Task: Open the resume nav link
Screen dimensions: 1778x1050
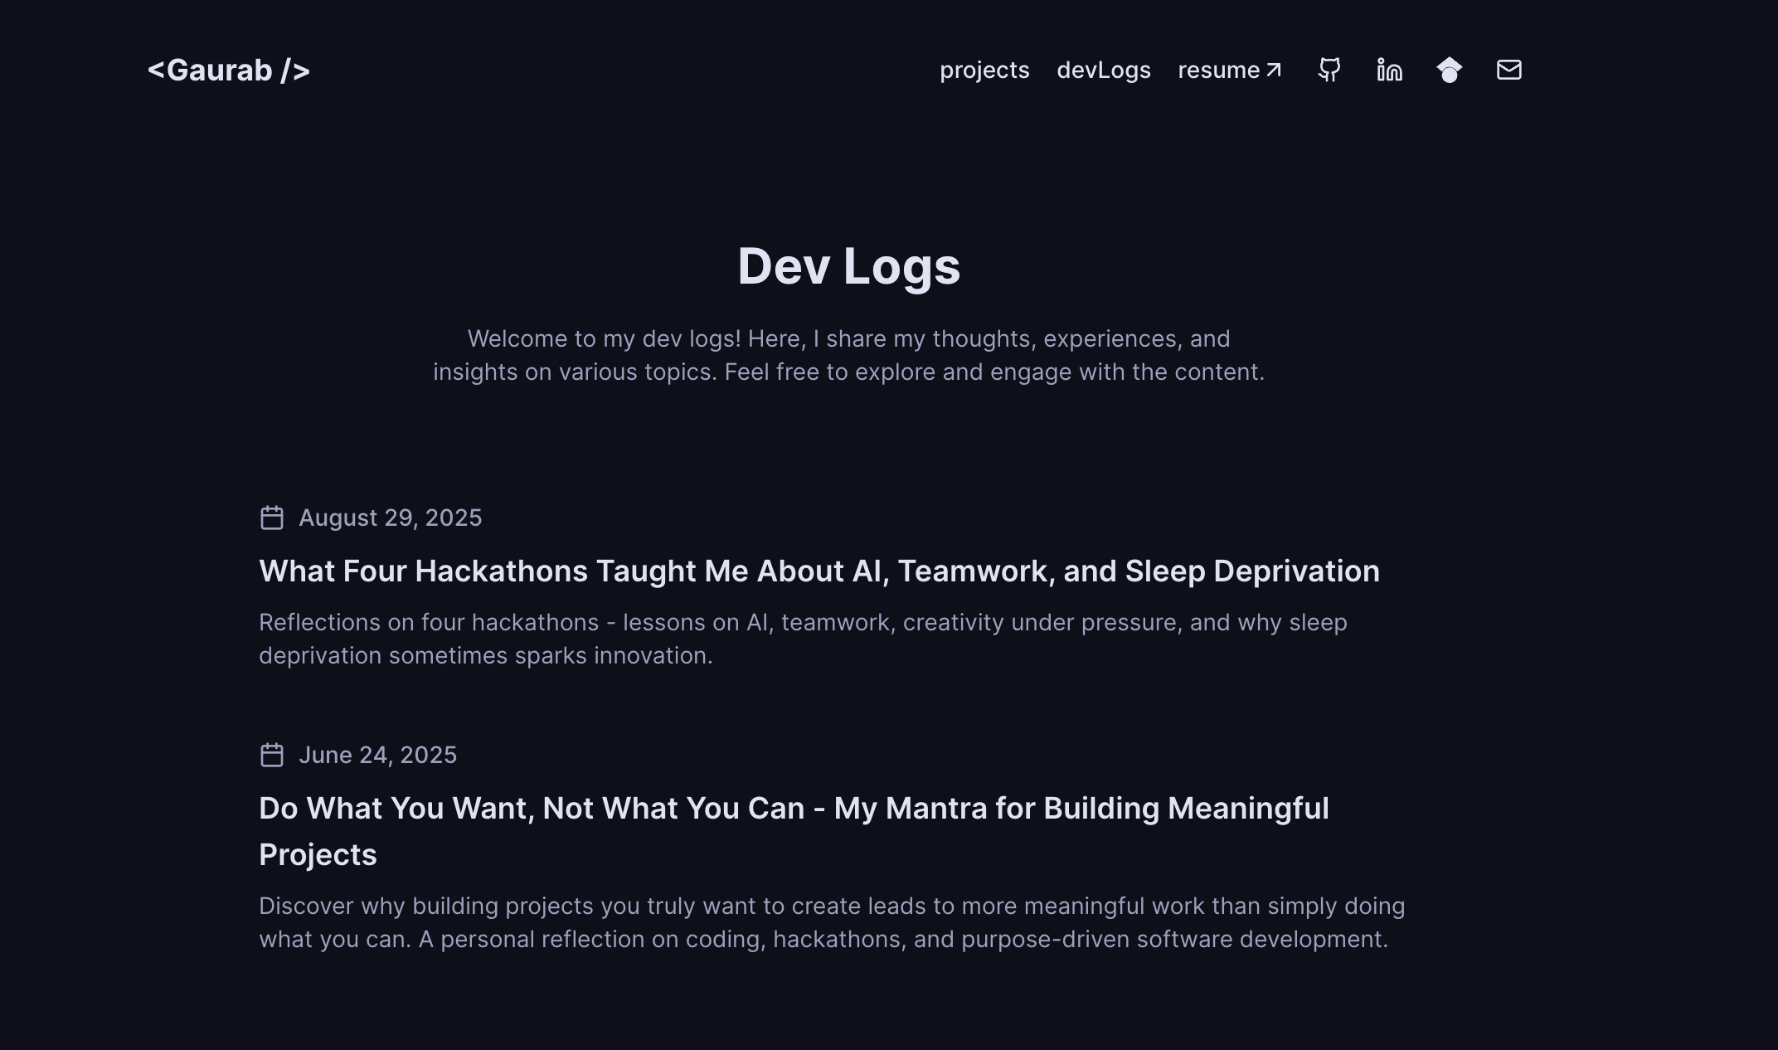Action: click(x=1230, y=70)
